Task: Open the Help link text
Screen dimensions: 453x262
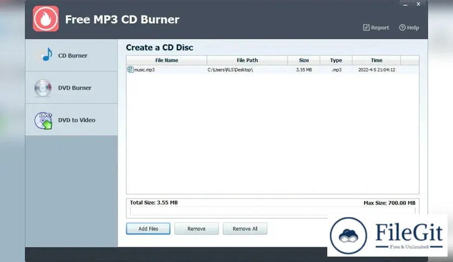Action: [413, 28]
